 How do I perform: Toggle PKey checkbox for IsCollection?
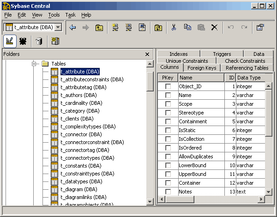pyautogui.click(x=168, y=139)
